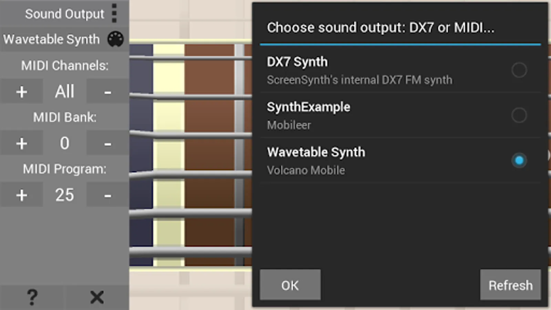Screen dimensions: 551x310
Task: Click the 'MIDI Channels:' label
Action: tap(65, 65)
